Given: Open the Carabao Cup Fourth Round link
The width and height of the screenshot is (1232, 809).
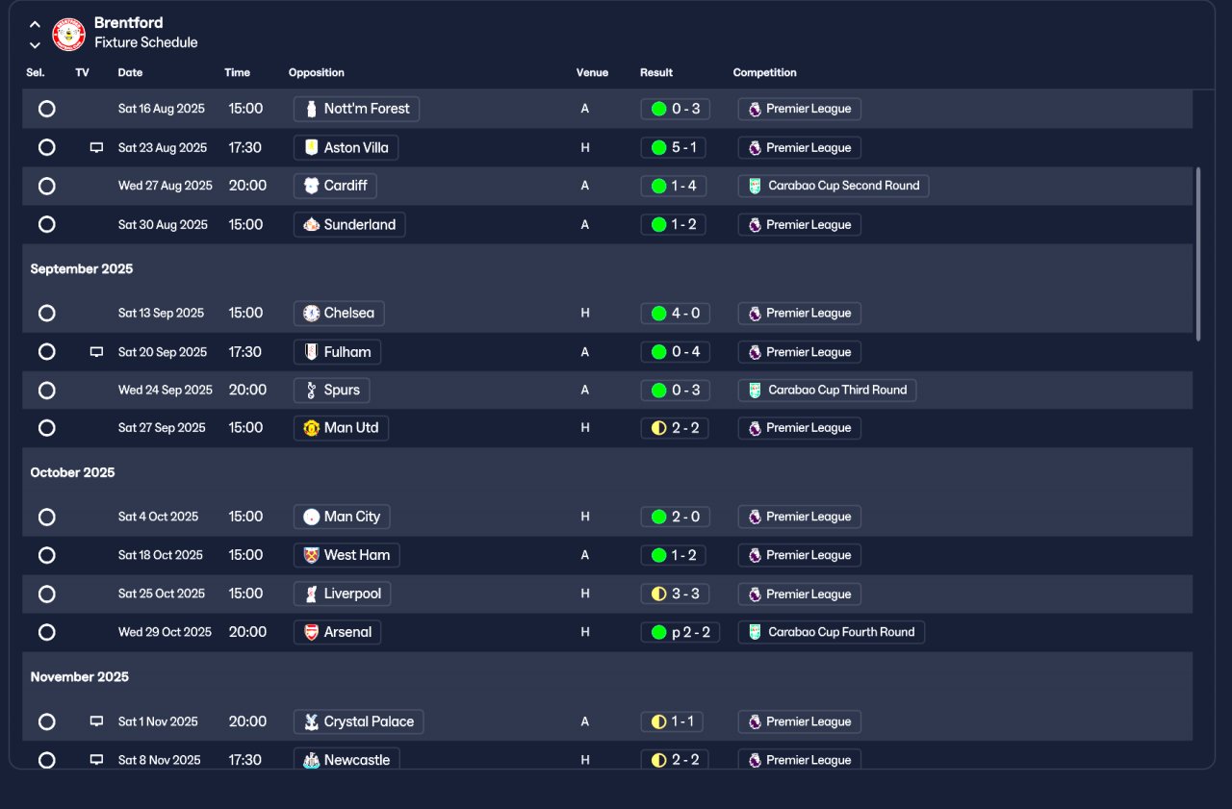Looking at the screenshot, I should pos(832,632).
